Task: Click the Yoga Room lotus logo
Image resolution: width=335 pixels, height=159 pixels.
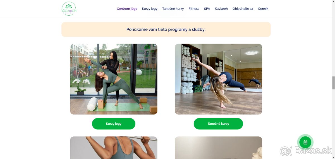Action: coord(69,9)
